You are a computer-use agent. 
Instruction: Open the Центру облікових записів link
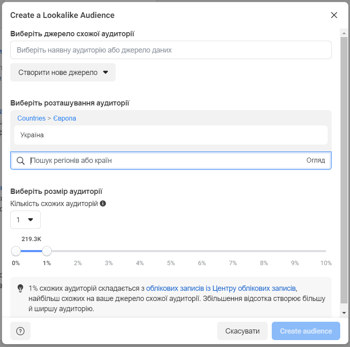[220, 288]
